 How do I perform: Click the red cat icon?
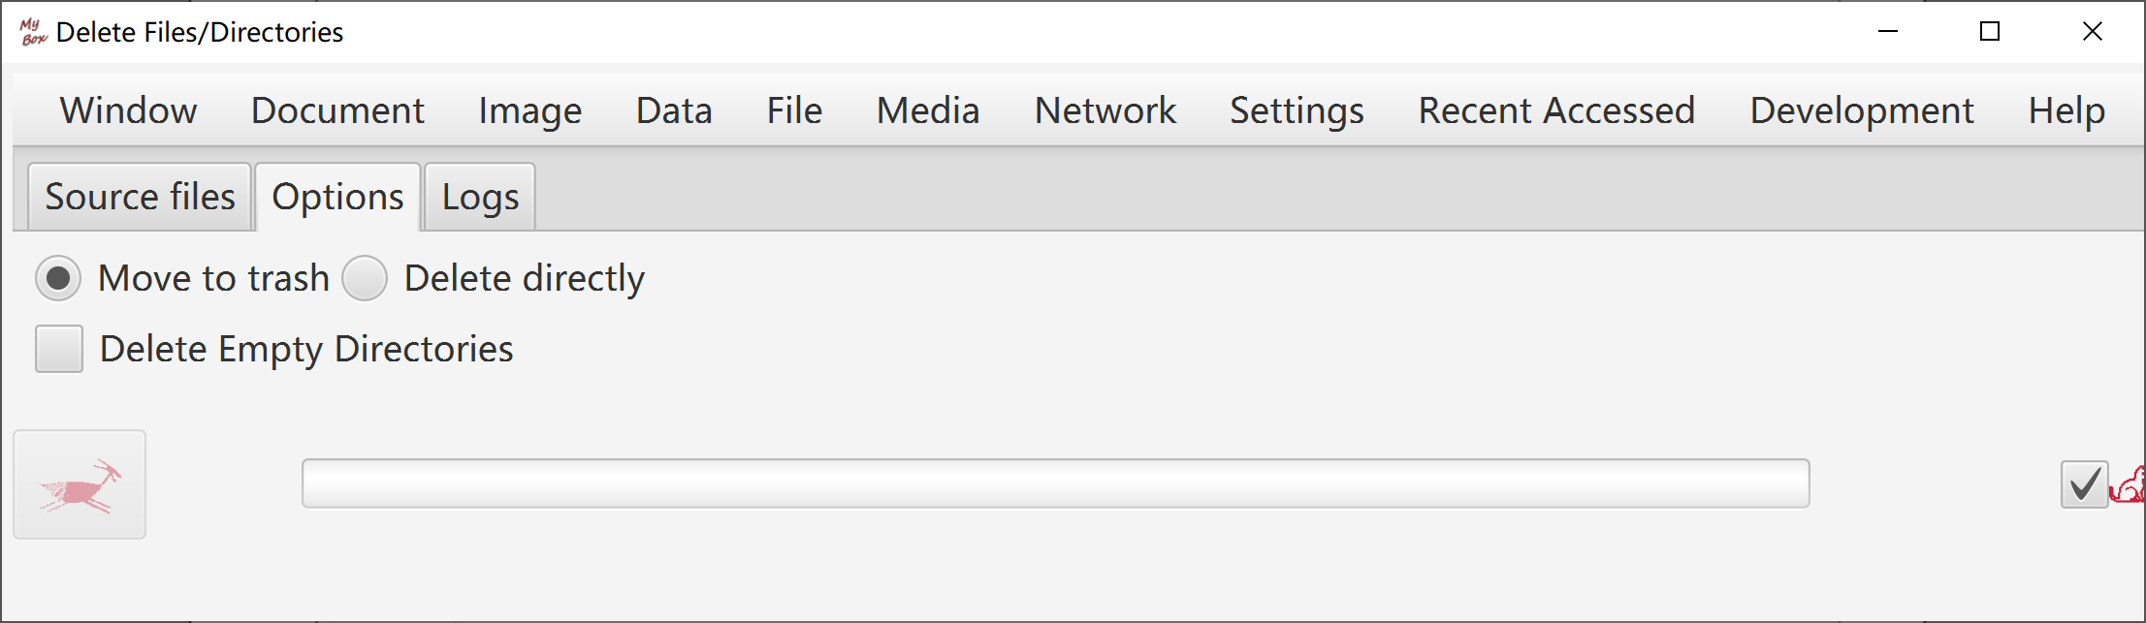click(x=2129, y=484)
